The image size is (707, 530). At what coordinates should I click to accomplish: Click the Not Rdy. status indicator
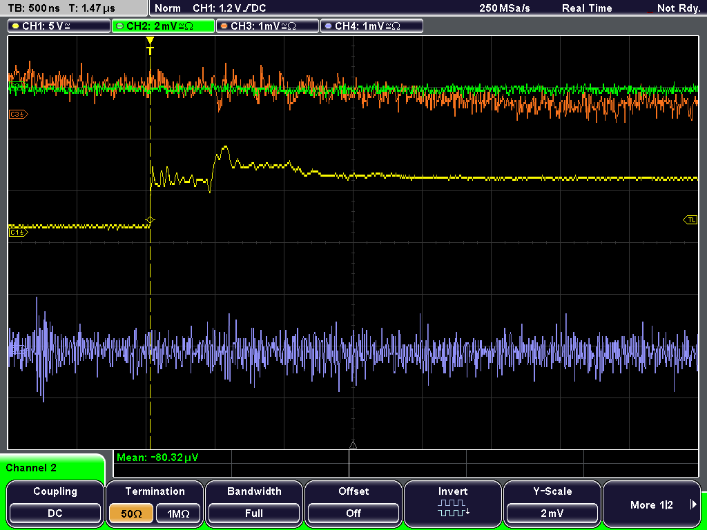678,8
